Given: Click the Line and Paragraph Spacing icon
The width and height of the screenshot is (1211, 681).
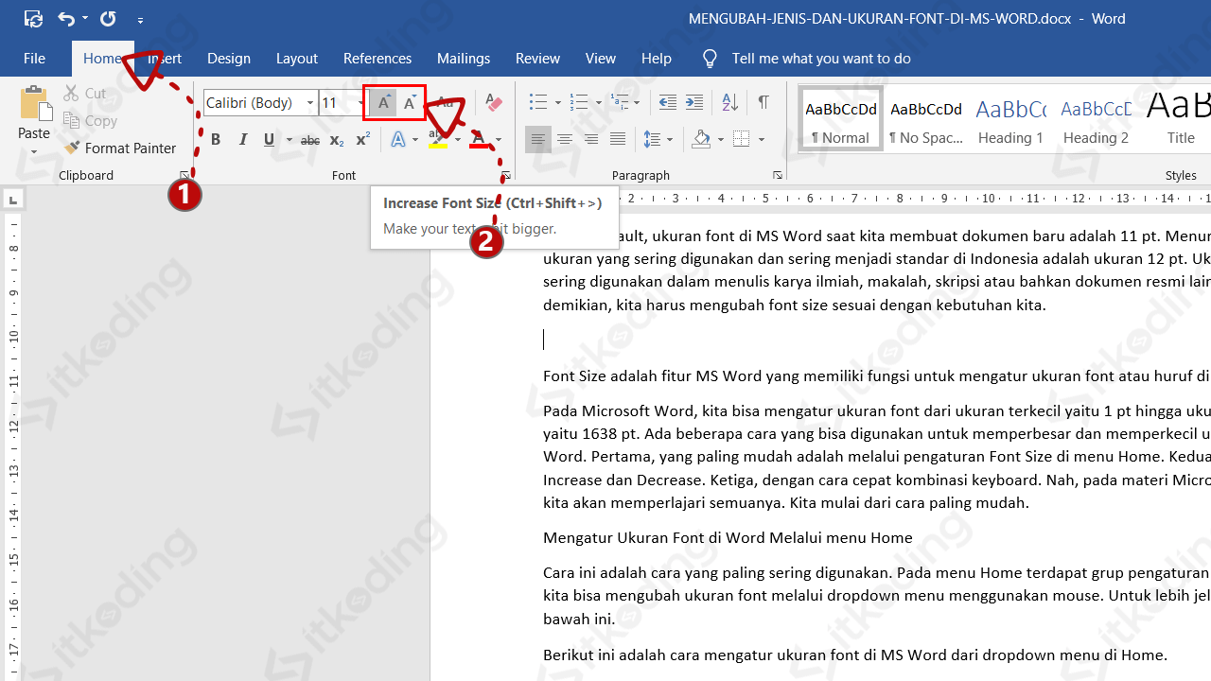Looking at the screenshot, I should (x=652, y=140).
